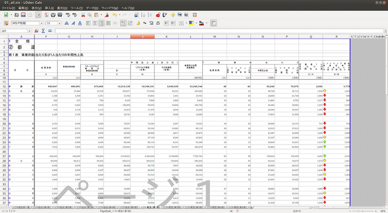Apply the percent number format
This screenshot has height=213, width=388.
[145, 23]
